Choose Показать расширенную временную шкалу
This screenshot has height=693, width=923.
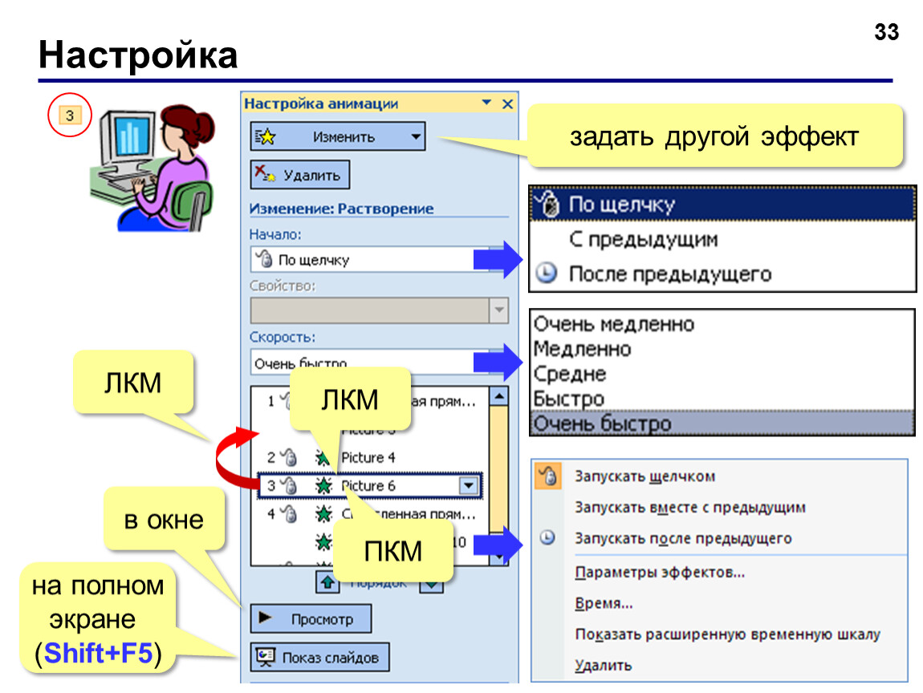pyautogui.click(x=728, y=634)
